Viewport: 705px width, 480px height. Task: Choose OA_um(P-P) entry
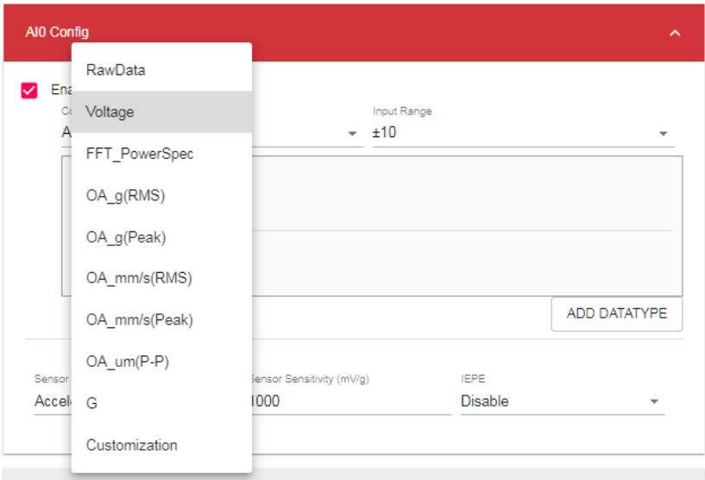(x=161, y=362)
